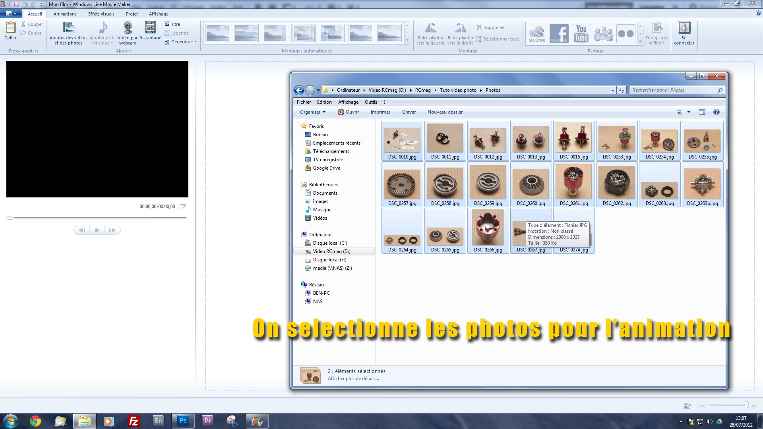
Task: Click Faire pivoter vers la gauche
Action: coord(431,34)
